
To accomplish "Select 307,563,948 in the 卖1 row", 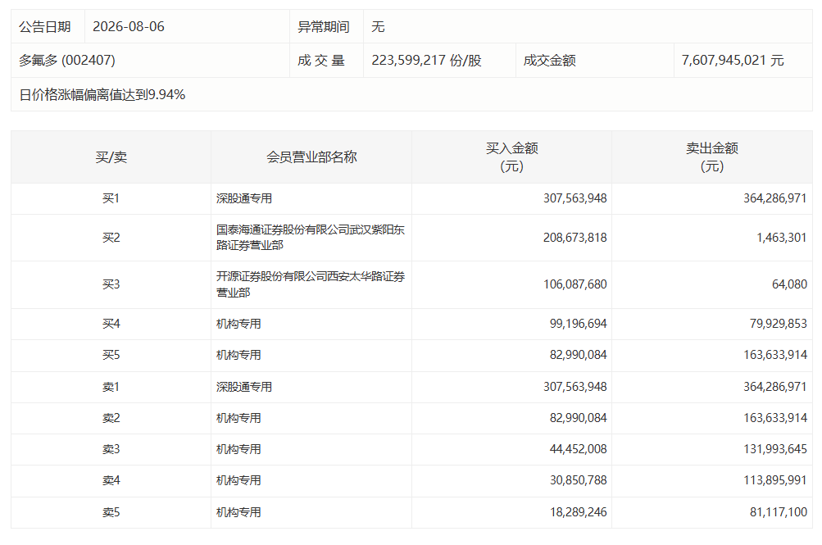I will (x=575, y=388).
